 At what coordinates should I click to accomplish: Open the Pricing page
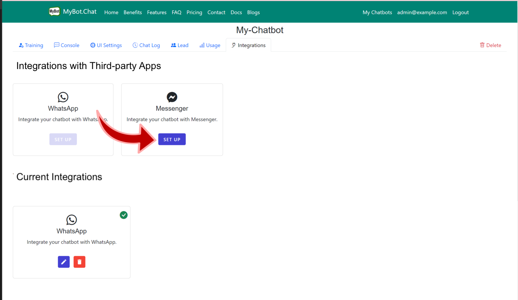194,12
